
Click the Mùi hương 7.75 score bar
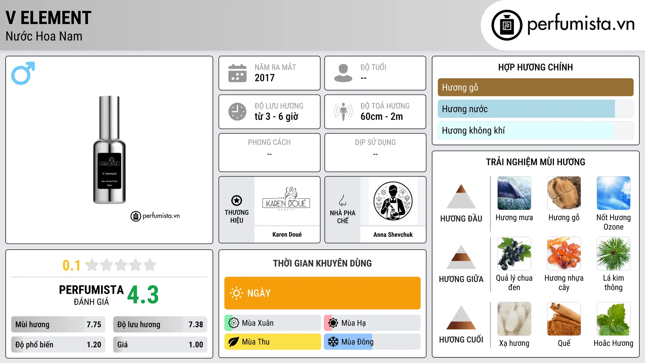click(58, 324)
